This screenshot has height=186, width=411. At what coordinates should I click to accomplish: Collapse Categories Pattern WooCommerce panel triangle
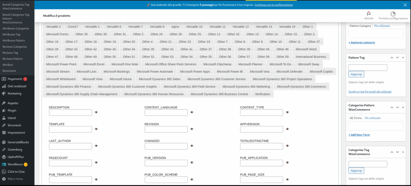pyautogui.click(x=403, y=107)
